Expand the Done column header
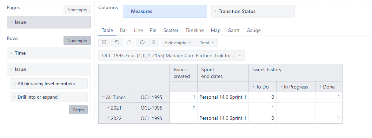 [320, 86]
